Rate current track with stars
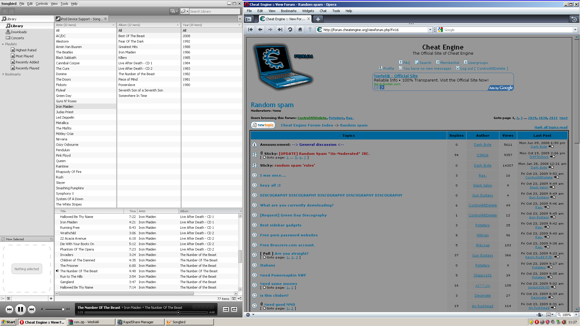The width and height of the screenshot is (580, 326). (203, 307)
